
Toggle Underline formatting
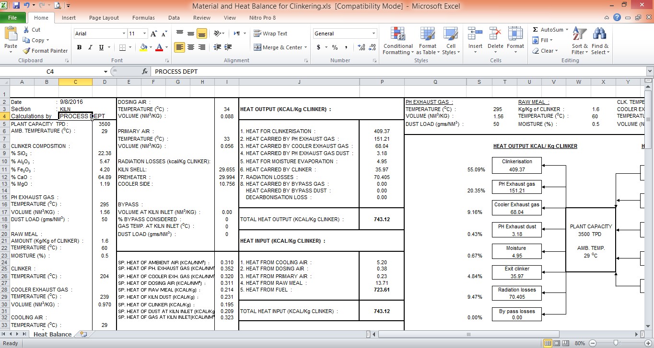[x=101, y=47]
